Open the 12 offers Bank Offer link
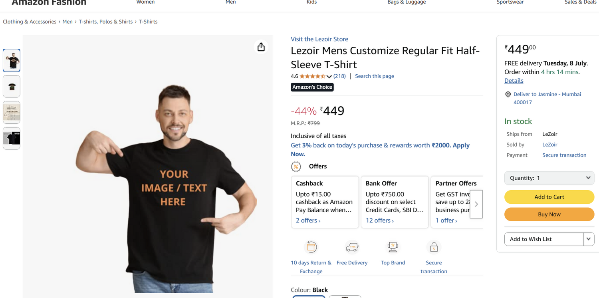Viewport: 599px width, 298px height. [x=380, y=221]
